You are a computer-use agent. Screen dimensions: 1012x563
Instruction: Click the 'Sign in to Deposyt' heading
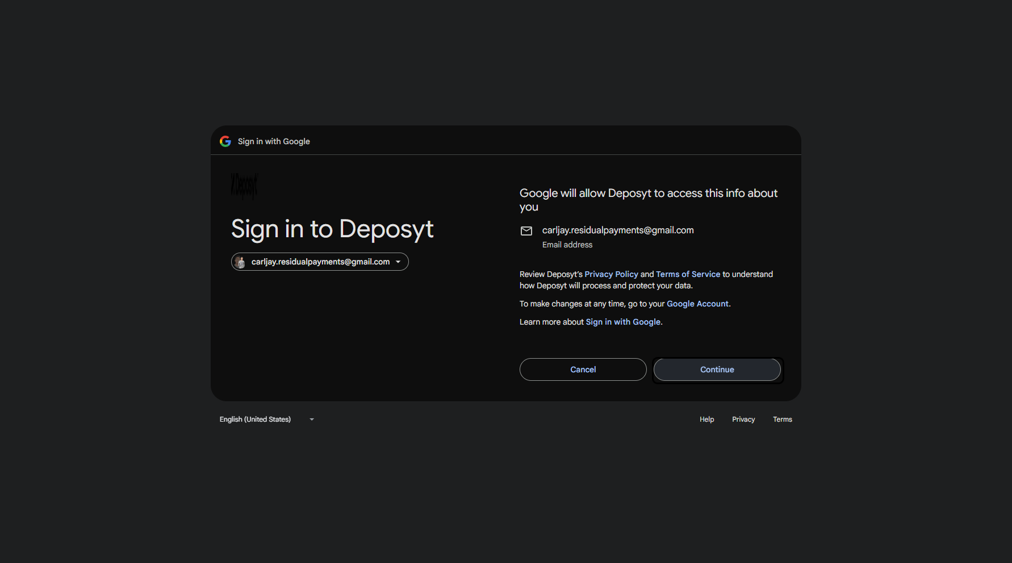332,229
